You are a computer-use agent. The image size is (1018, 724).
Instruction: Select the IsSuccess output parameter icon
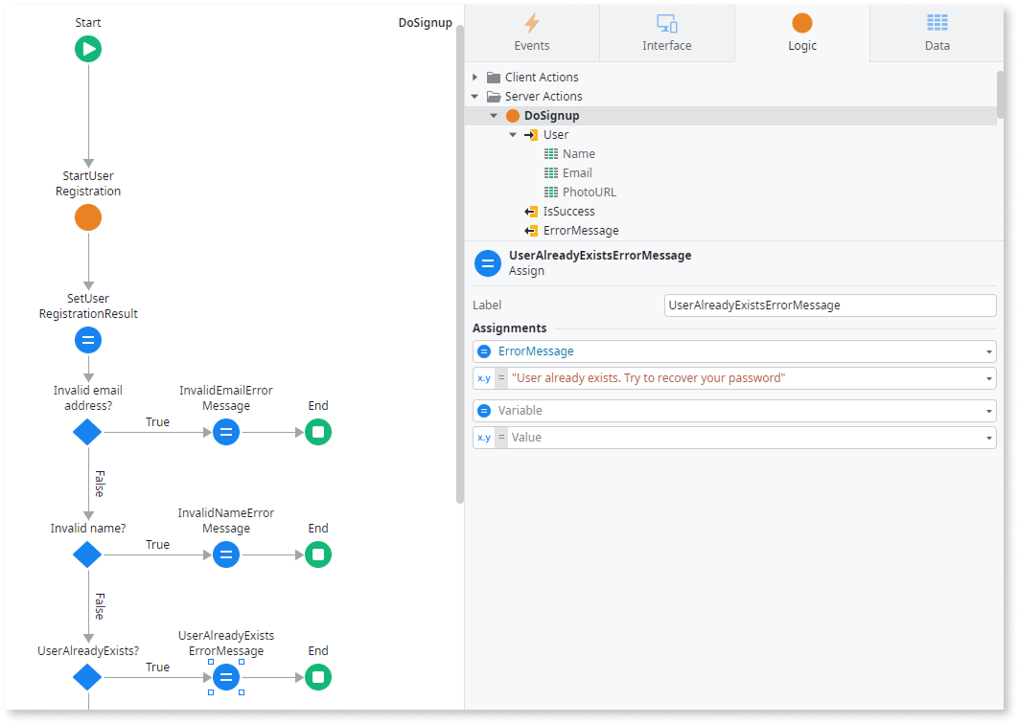tap(530, 211)
